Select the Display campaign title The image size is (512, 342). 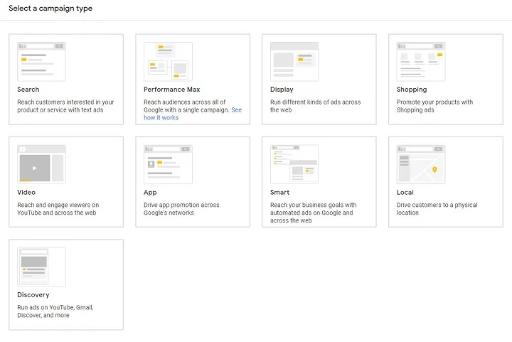click(x=282, y=90)
